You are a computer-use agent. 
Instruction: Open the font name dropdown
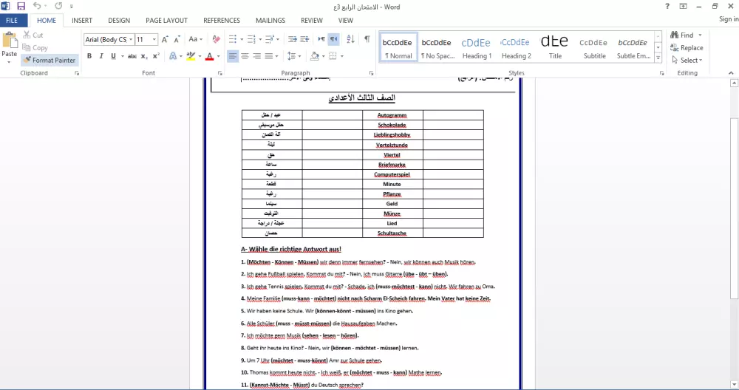point(131,40)
